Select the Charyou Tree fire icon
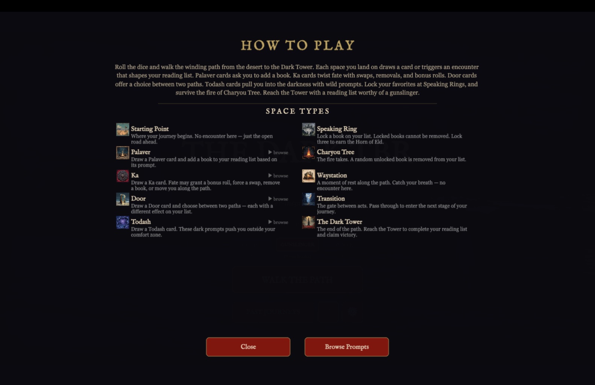The height and width of the screenshot is (385, 595). [308, 153]
